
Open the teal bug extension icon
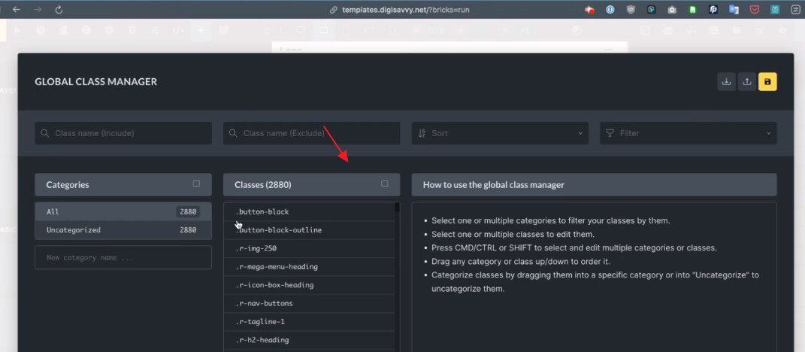775,10
